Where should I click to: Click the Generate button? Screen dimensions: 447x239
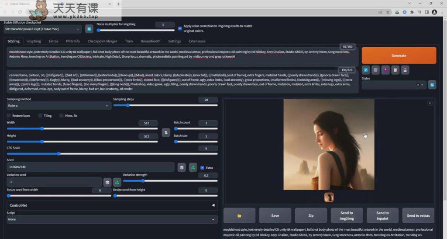pyautogui.click(x=399, y=55)
